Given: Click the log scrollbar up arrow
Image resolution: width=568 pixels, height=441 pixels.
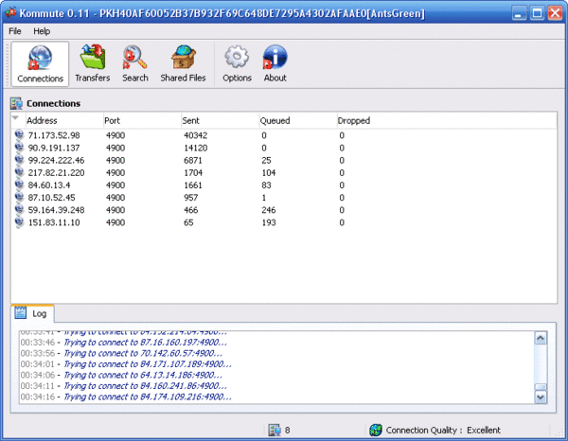Looking at the screenshot, I should 541,338.
